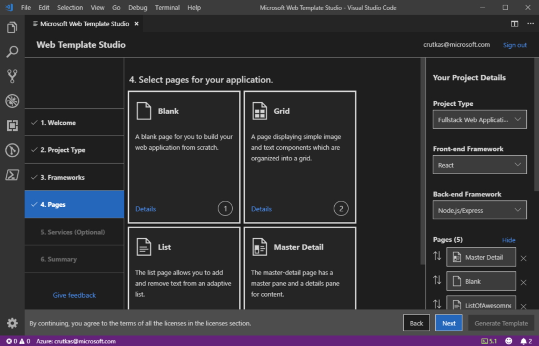Open the Help menu
Viewport: 539px width, 346px height.
194,7
